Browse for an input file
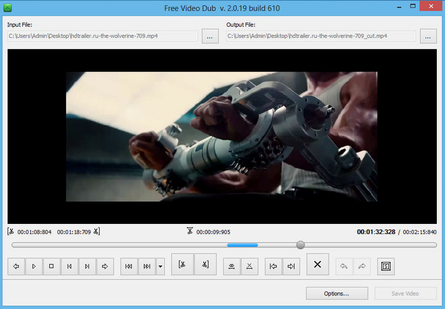 (x=210, y=36)
